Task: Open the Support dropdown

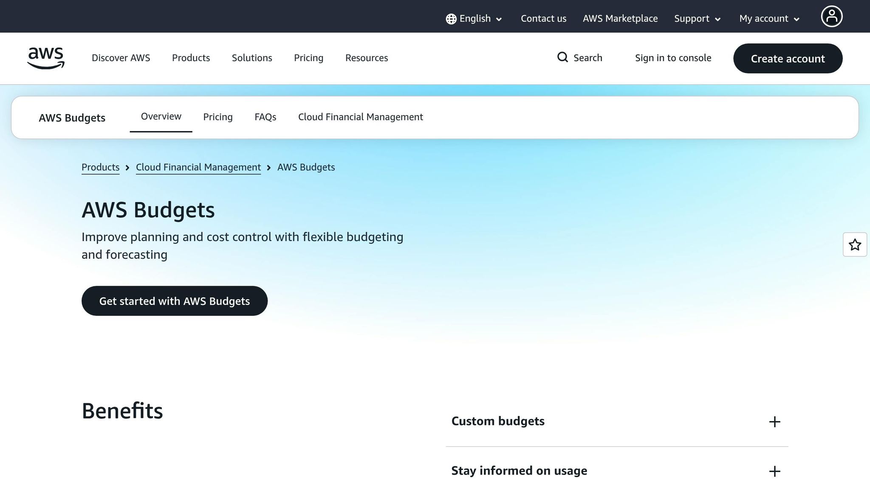Action: (x=696, y=19)
